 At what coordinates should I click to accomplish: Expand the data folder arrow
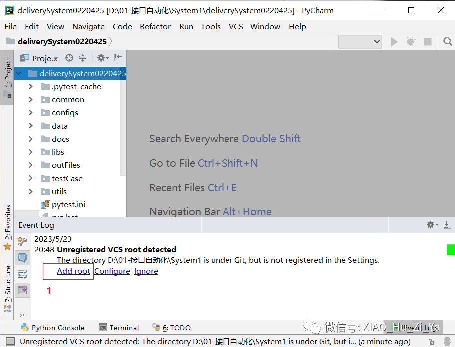click(31, 126)
